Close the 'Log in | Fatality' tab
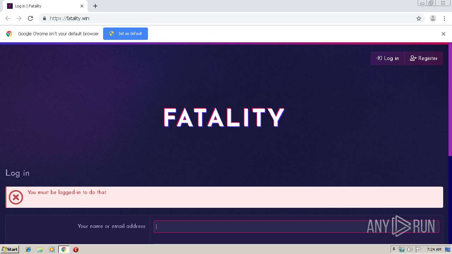Viewport: 452px width, 254px height. 82,6
